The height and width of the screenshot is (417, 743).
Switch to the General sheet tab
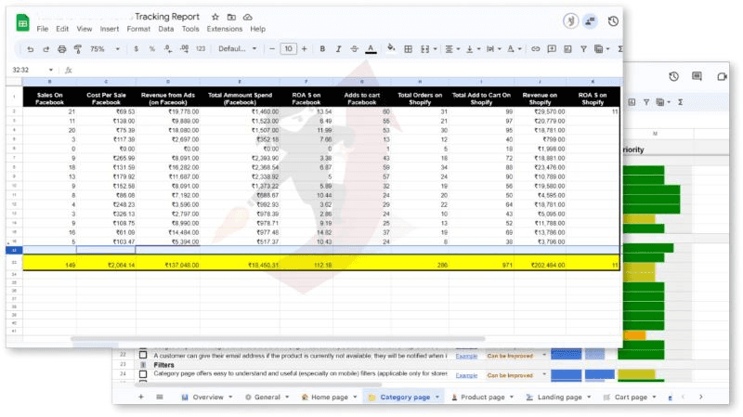pos(267,397)
